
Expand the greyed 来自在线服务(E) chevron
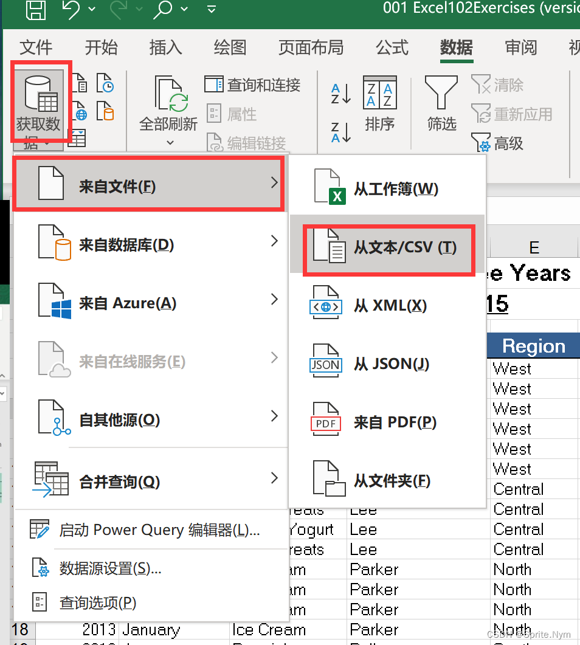coord(275,357)
